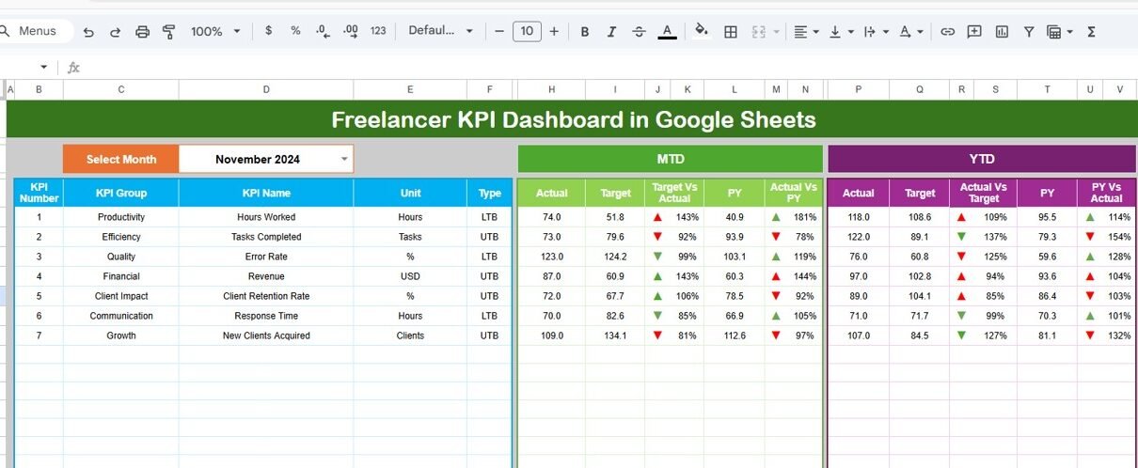
Task: Click the insert link icon
Action: [947, 32]
